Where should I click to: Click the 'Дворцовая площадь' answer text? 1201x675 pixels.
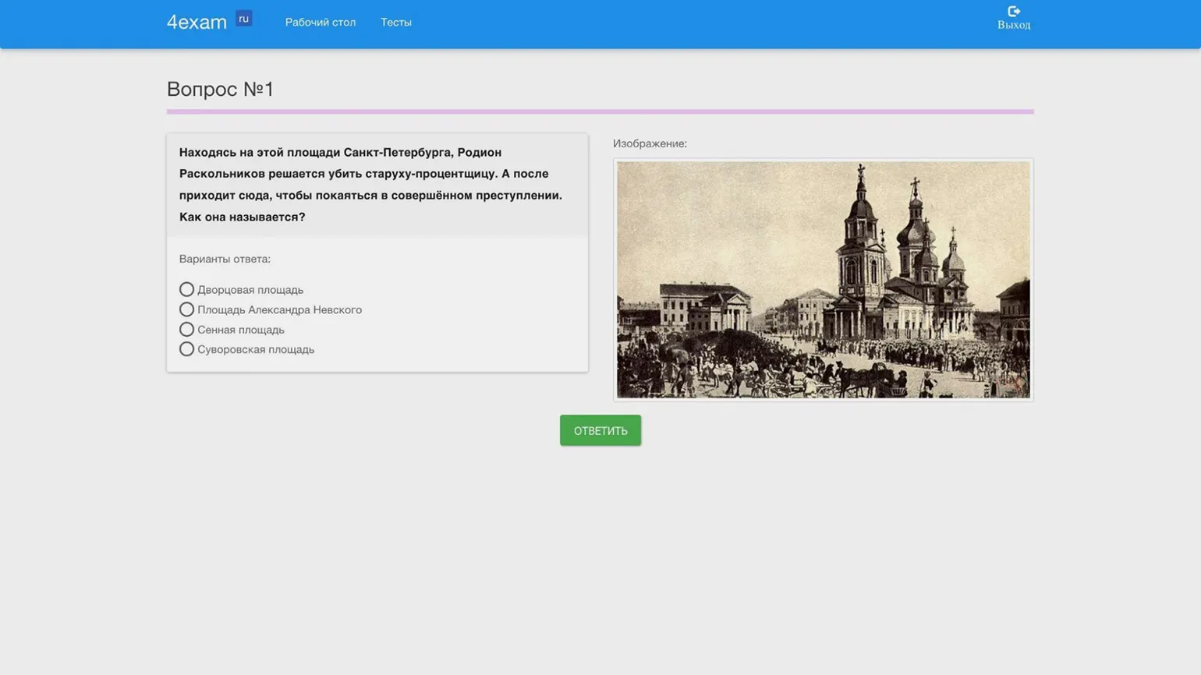tap(250, 290)
